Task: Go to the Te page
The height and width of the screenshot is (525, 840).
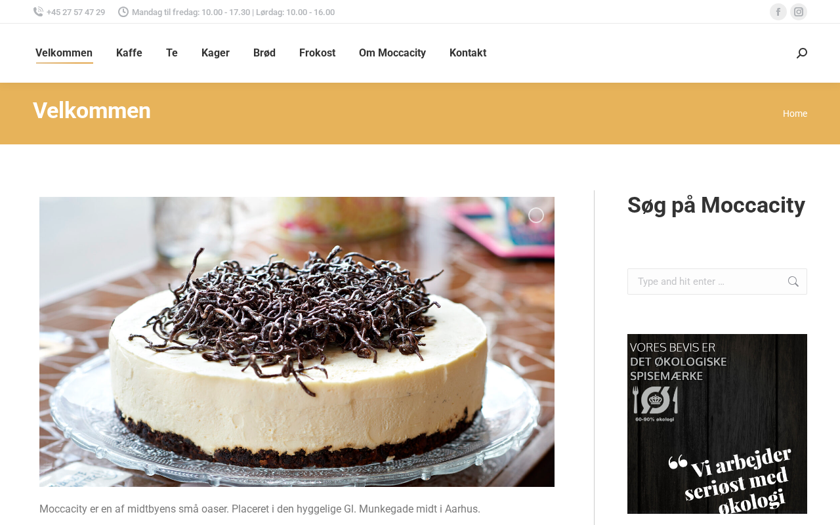Action: [172, 53]
